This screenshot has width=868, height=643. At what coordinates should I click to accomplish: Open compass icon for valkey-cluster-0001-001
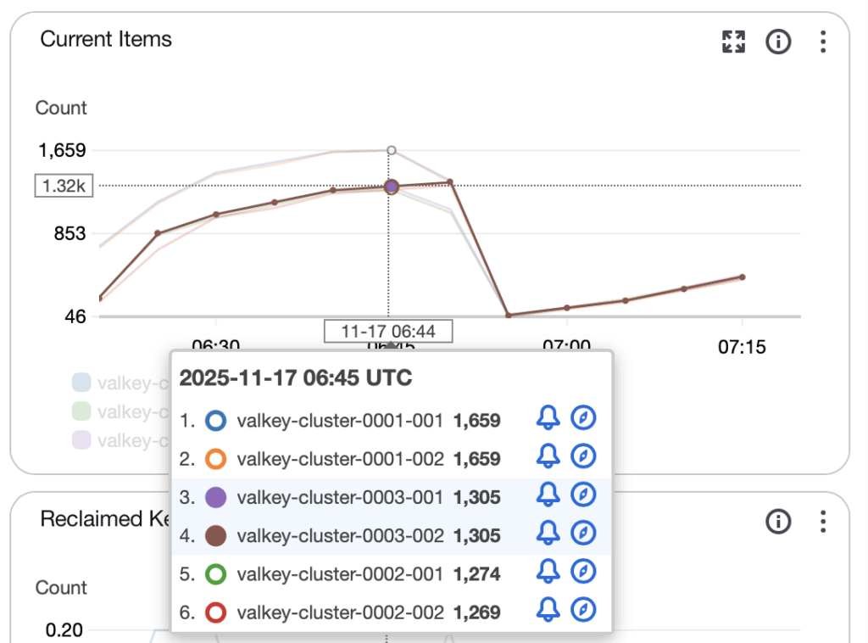point(583,419)
